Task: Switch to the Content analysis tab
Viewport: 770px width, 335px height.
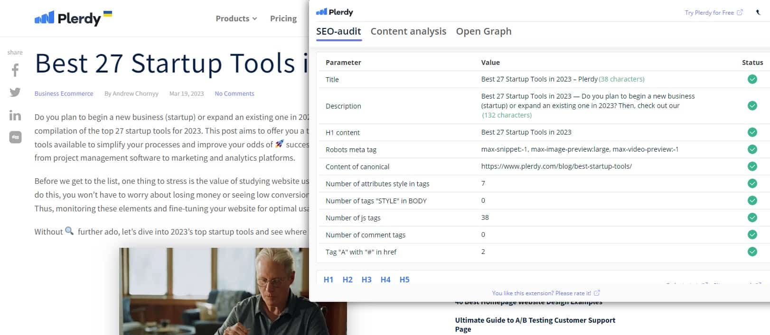Action: [408, 31]
